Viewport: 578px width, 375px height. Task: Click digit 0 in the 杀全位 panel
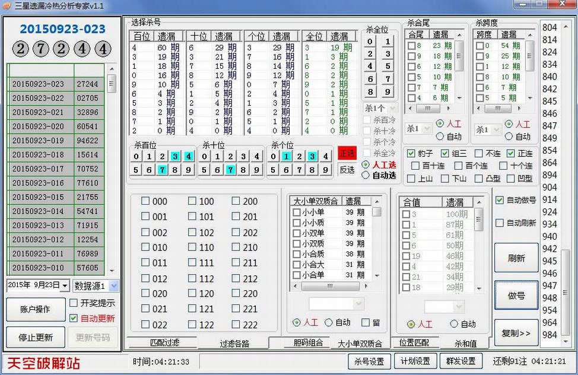tap(370, 42)
